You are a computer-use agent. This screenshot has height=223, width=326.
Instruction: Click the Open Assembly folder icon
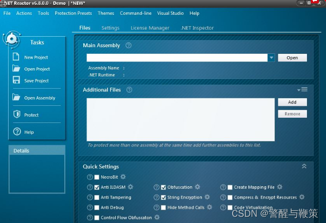[16, 97]
